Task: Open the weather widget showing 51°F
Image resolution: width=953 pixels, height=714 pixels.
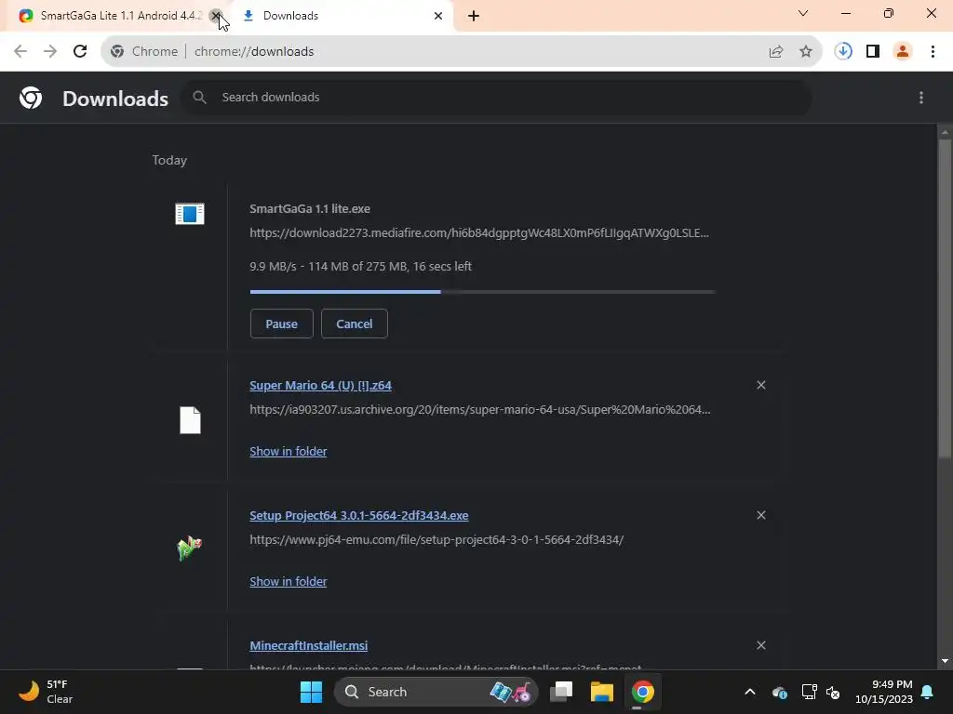Action: coord(46,692)
